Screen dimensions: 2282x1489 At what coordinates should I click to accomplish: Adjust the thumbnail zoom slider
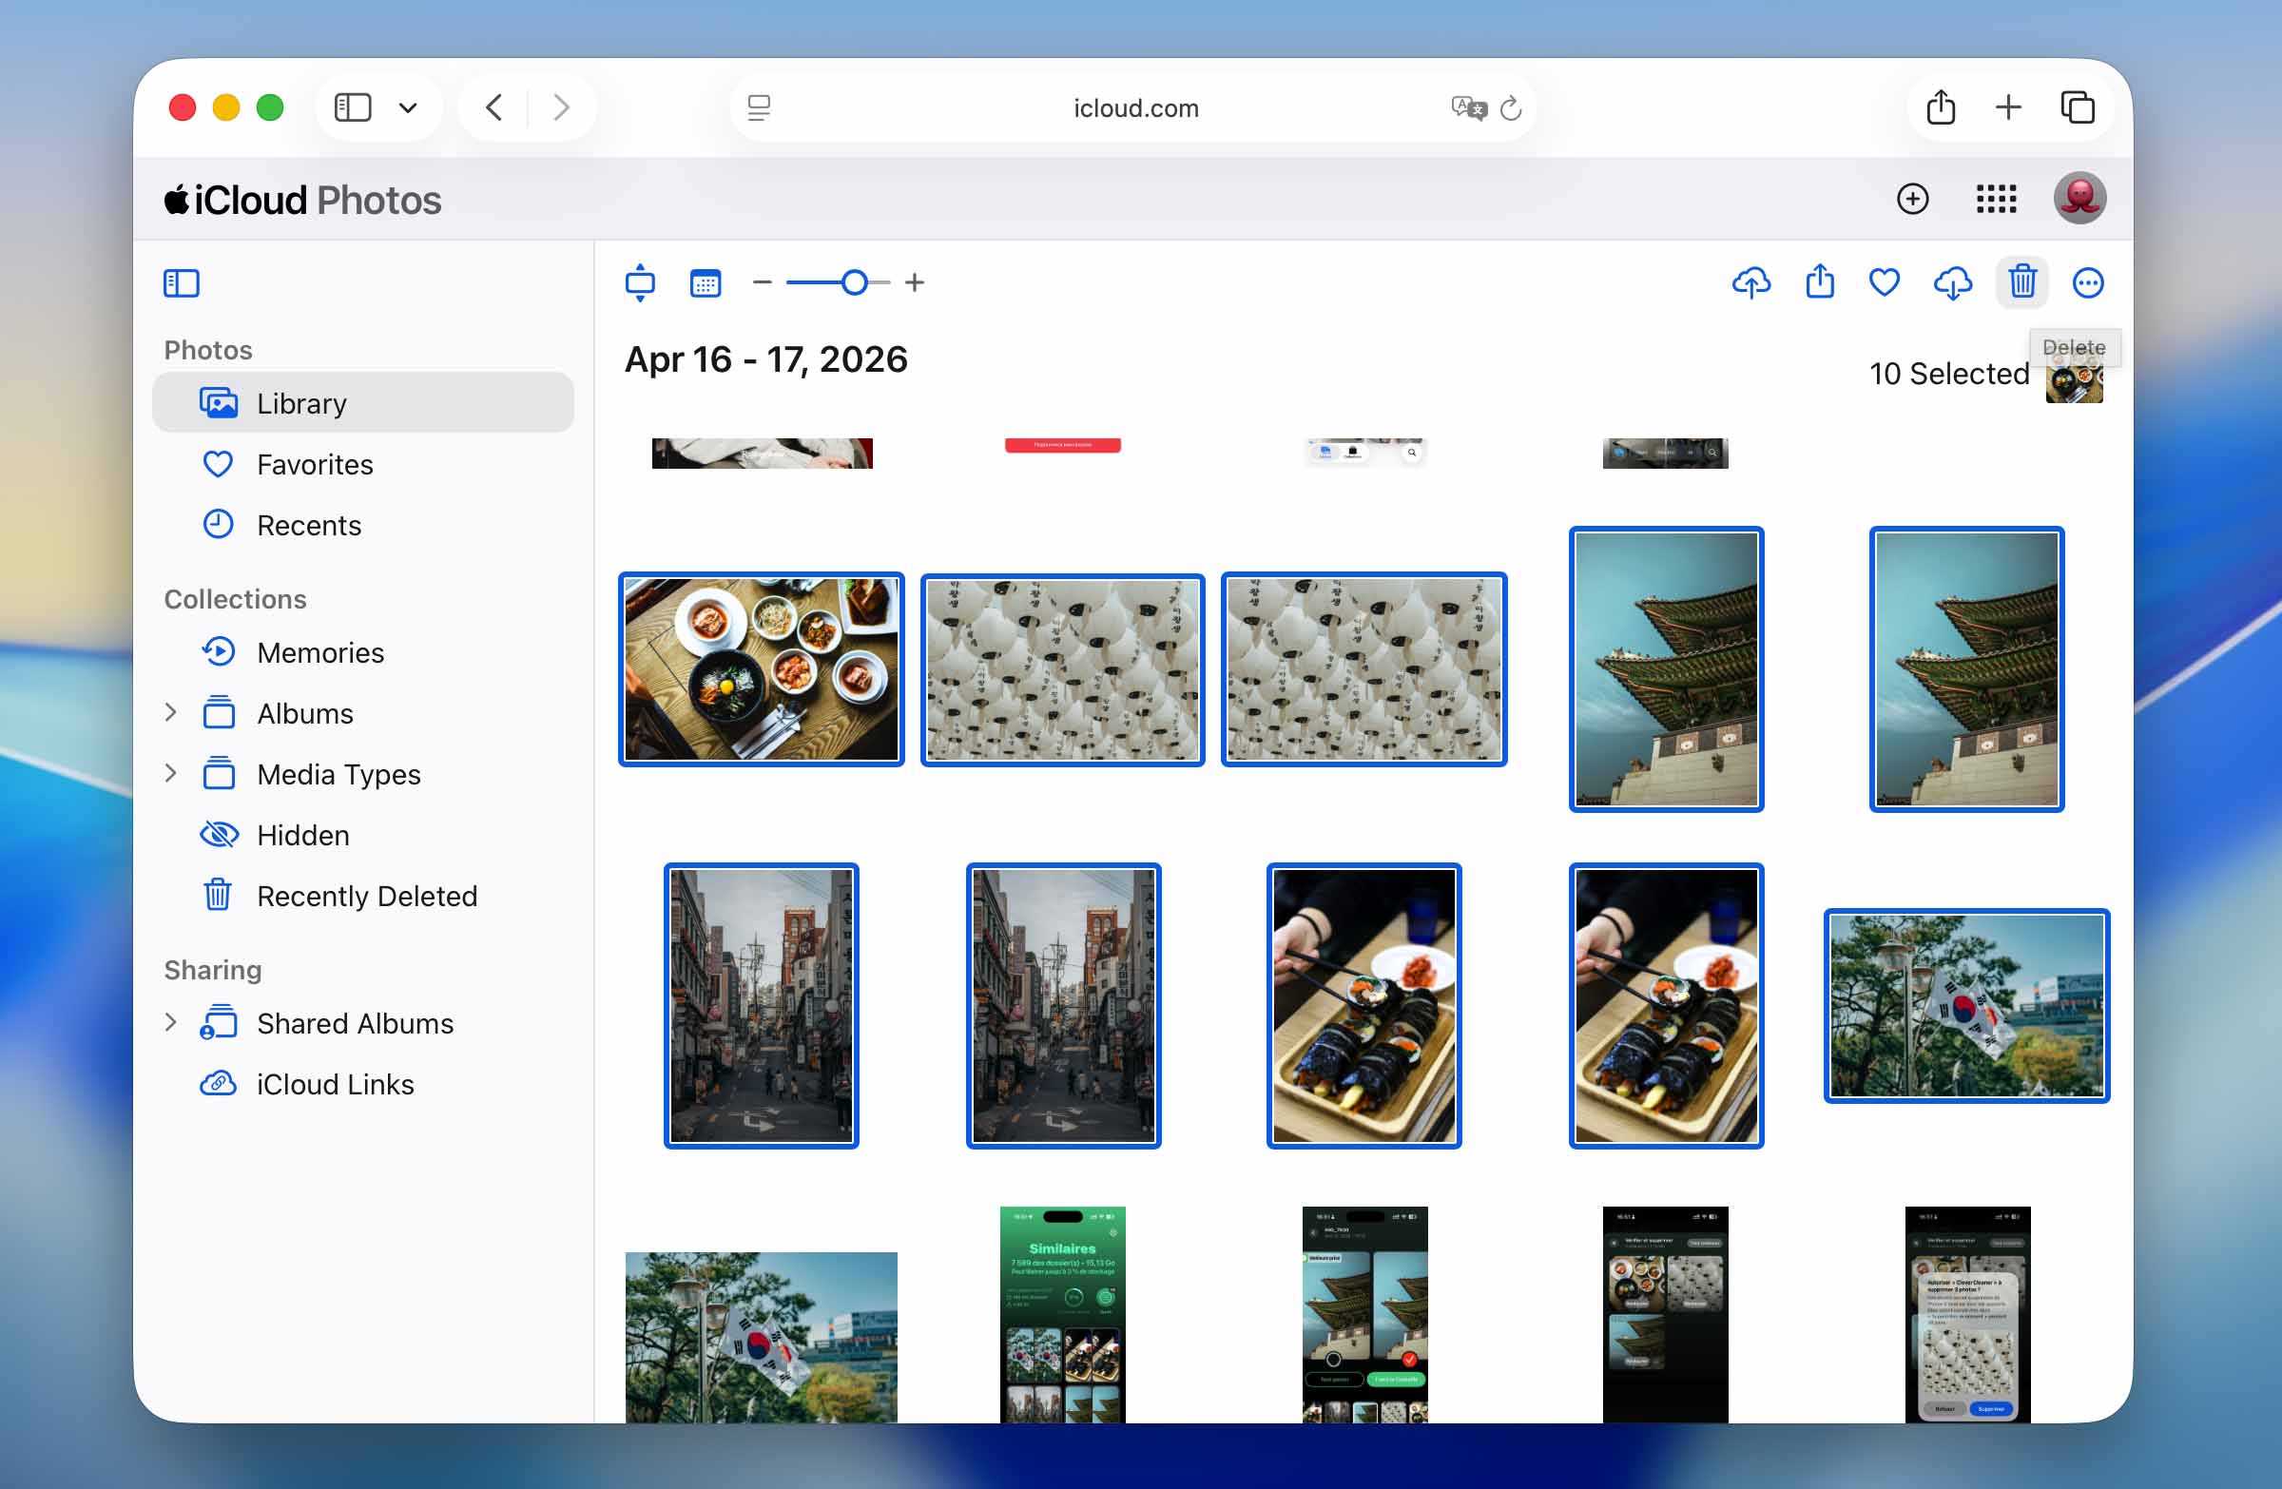click(x=853, y=281)
